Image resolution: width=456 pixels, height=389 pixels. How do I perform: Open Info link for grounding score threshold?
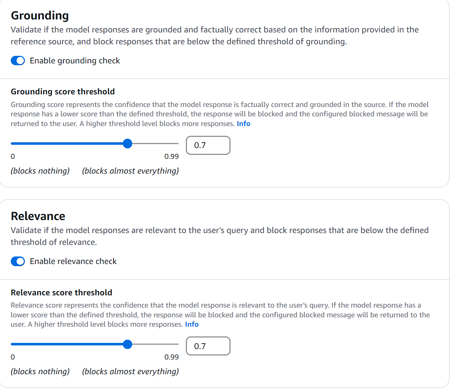243,124
